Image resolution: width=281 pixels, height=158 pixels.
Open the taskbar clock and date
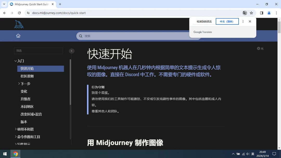[263, 154]
